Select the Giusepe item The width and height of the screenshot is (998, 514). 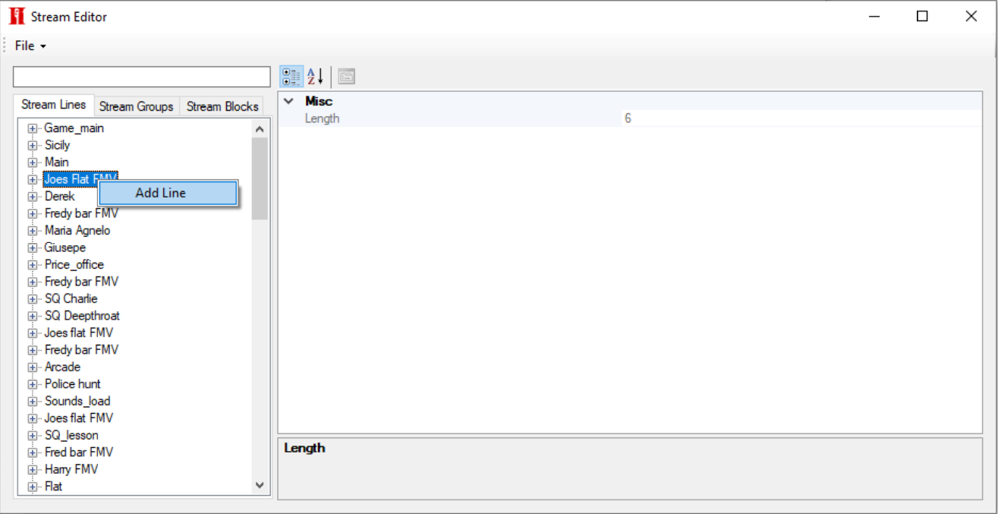65,248
